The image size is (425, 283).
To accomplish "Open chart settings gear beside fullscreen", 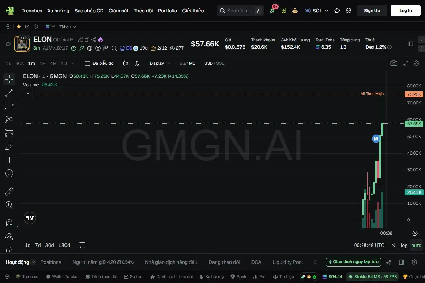I will click(416, 63).
